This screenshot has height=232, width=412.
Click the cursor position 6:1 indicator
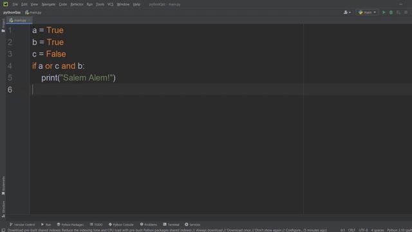(x=342, y=230)
